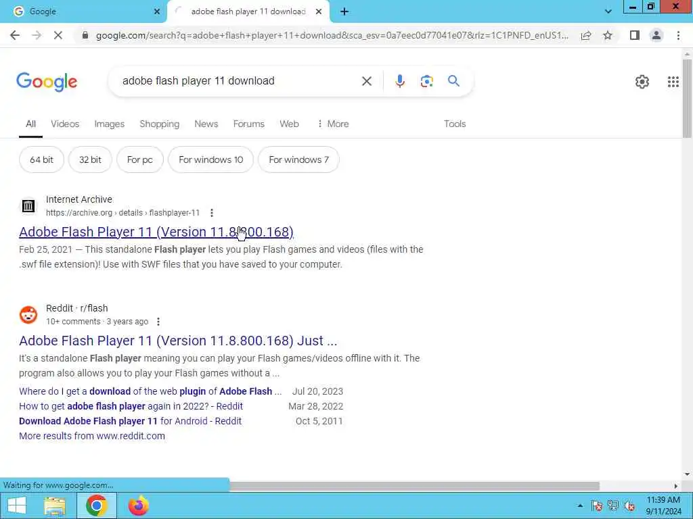The width and height of the screenshot is (693, 519).
Task: Open More results from www.reddit.com
Action: click(x=92, y=436)
